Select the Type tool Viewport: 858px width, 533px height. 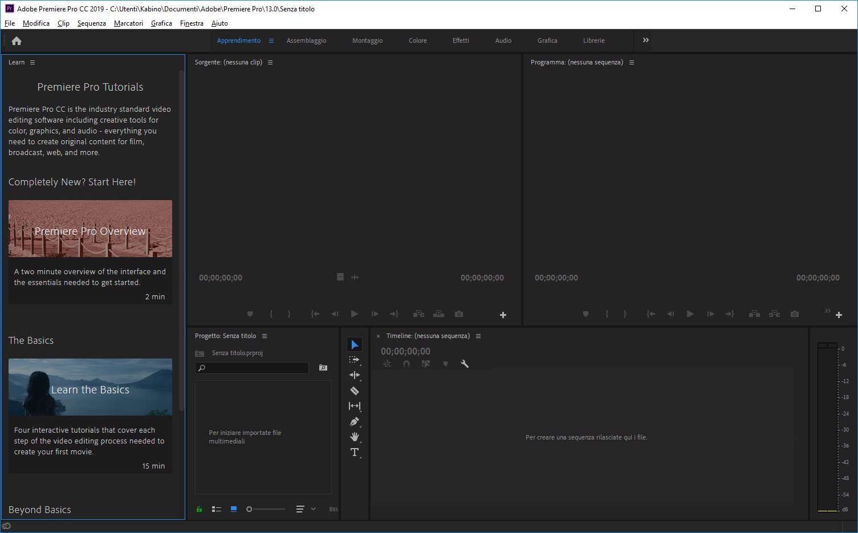pos(354,453)
